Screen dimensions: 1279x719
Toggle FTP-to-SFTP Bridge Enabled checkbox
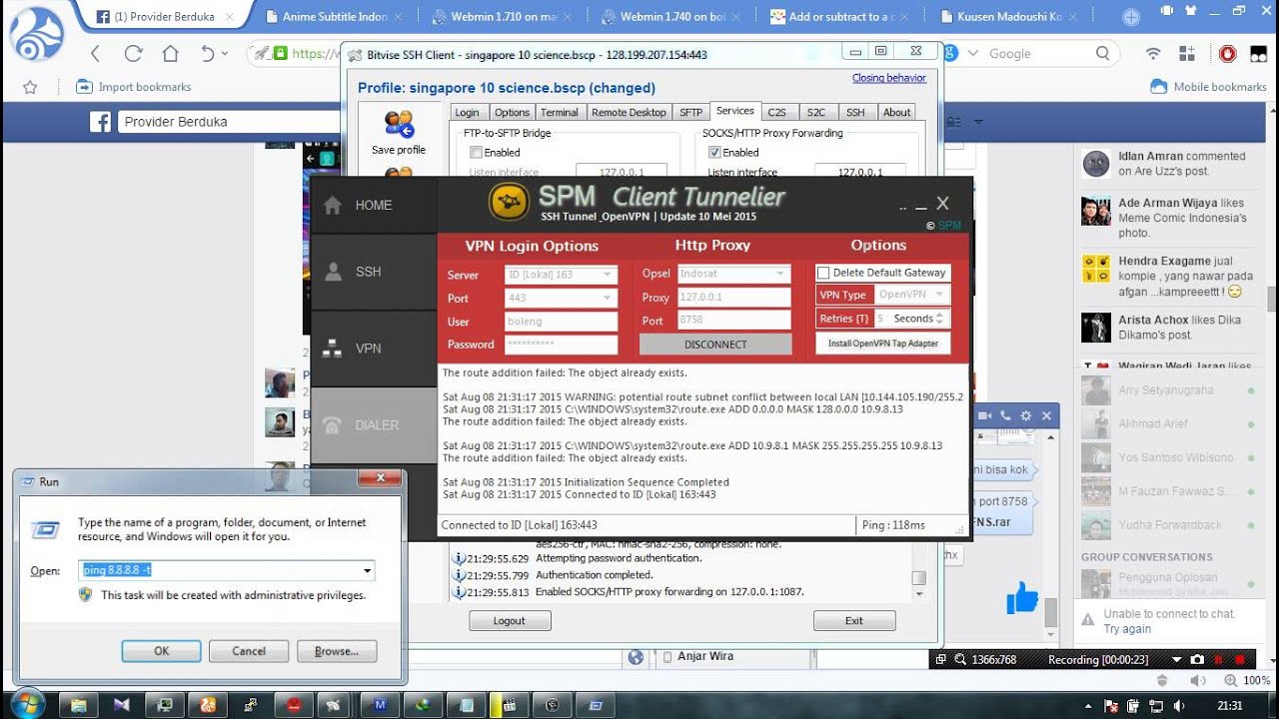[476, 153]
